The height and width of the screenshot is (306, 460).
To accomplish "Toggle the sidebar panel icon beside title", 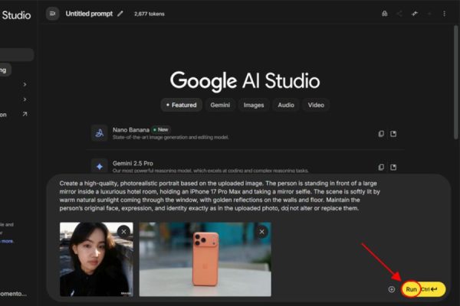I will pos(52,14).
